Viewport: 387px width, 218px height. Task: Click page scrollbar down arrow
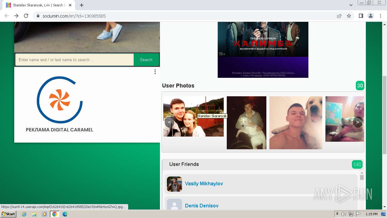(385, 207)
